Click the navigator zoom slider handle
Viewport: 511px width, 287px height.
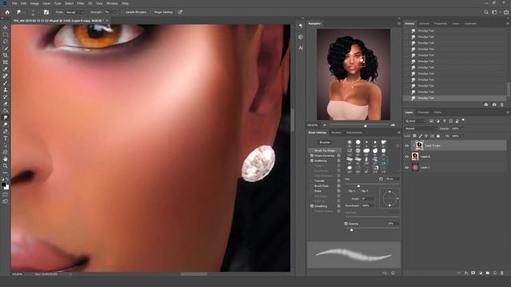coord(366,126)
